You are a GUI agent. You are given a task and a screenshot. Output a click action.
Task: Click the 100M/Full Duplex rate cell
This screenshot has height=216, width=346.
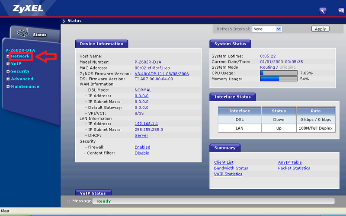pyautogui.click(x=316, y=128)
